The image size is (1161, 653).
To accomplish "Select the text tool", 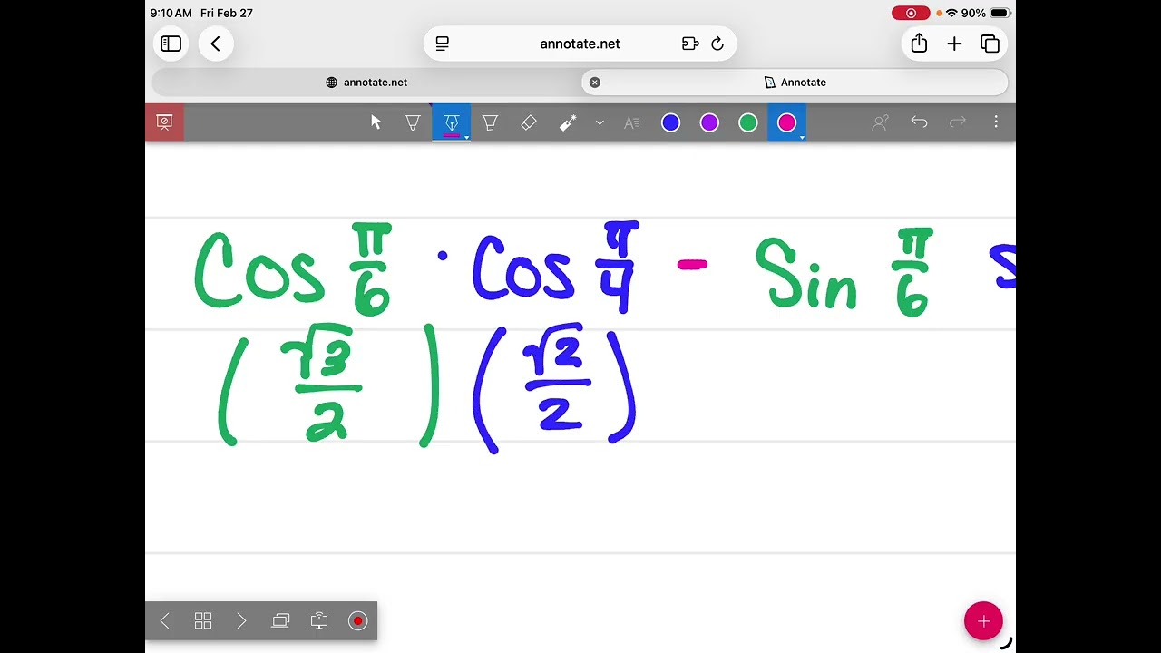I will (x=632, y=122).
